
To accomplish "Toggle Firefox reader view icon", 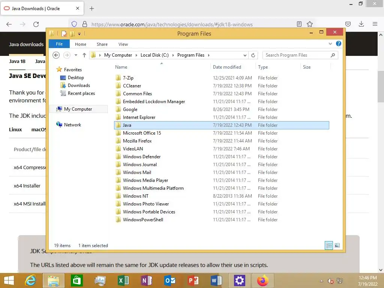I will [299, 24].
